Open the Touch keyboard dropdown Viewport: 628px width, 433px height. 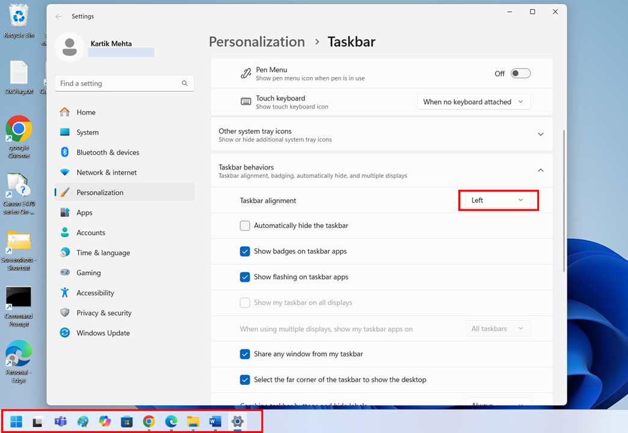tap(474, 102)
